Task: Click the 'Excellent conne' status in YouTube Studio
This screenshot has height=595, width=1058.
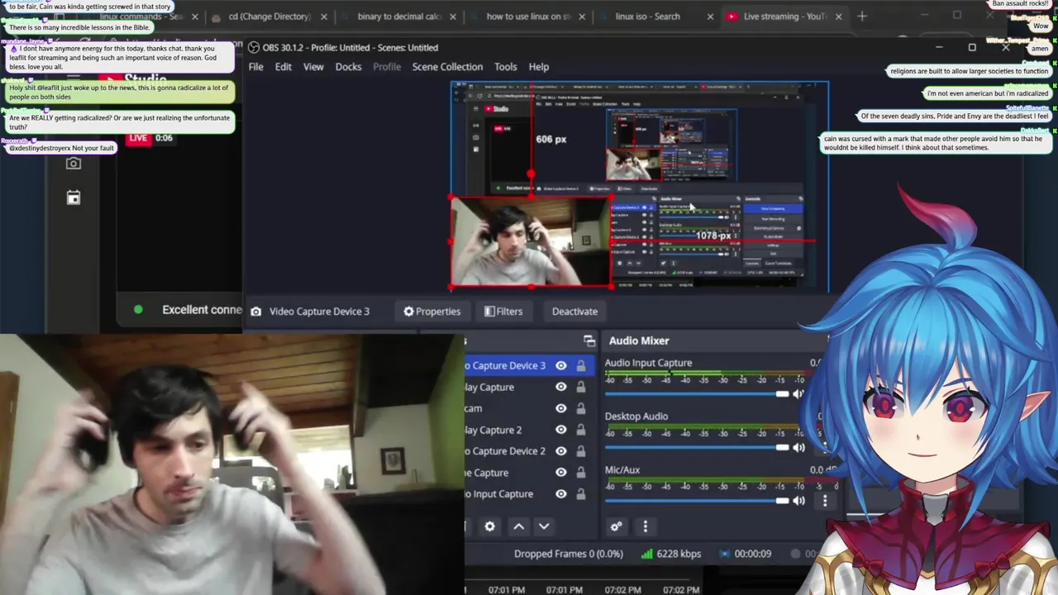Action: click(x=202, y=310)
